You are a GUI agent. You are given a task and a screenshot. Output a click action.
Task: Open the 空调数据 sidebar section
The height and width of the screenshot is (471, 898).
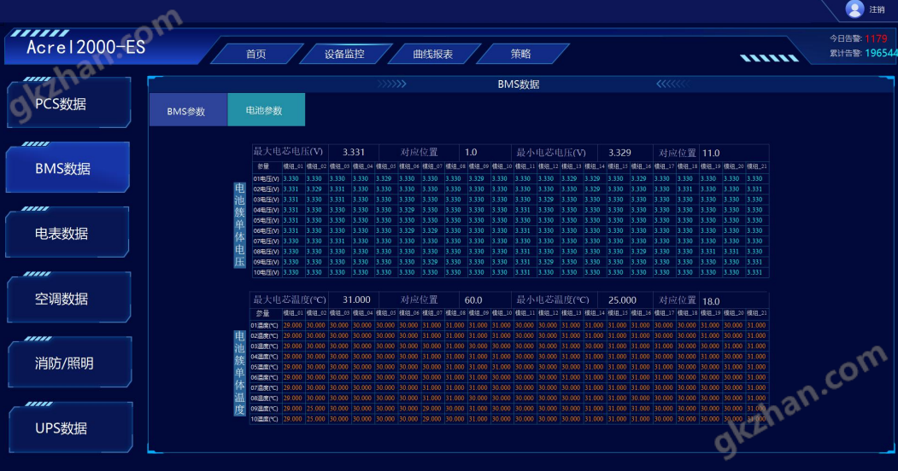pos(68,298)
